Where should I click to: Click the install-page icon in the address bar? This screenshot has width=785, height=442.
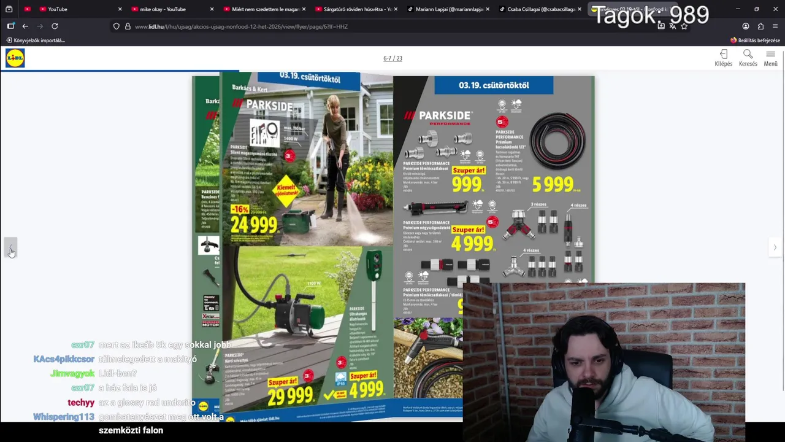[x=661, y=26]
